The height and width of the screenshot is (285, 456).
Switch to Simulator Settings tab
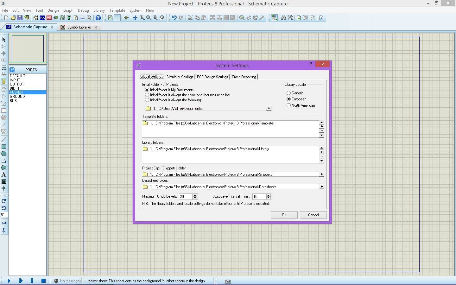point(180,77)
